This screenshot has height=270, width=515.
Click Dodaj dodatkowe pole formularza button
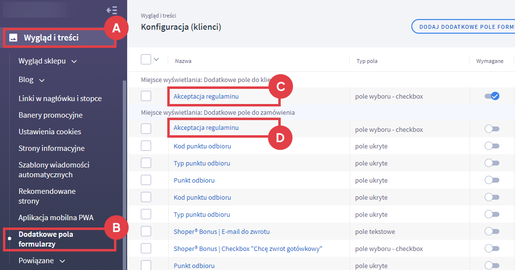[x=463, y=26]
